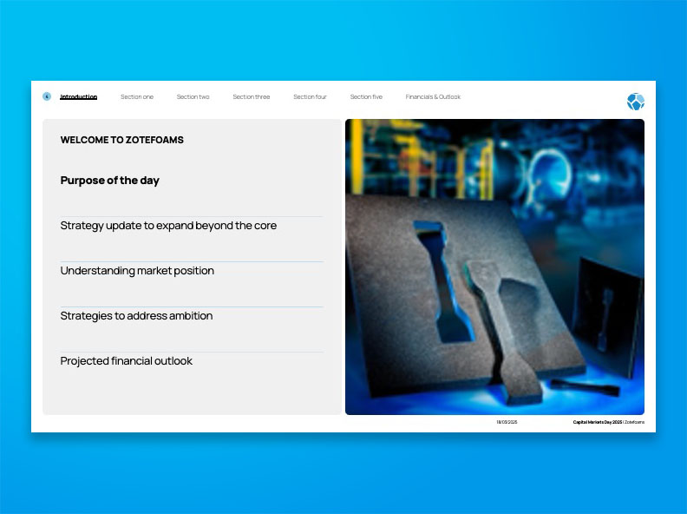Switch to Section one tab

[x=137, y=97]
